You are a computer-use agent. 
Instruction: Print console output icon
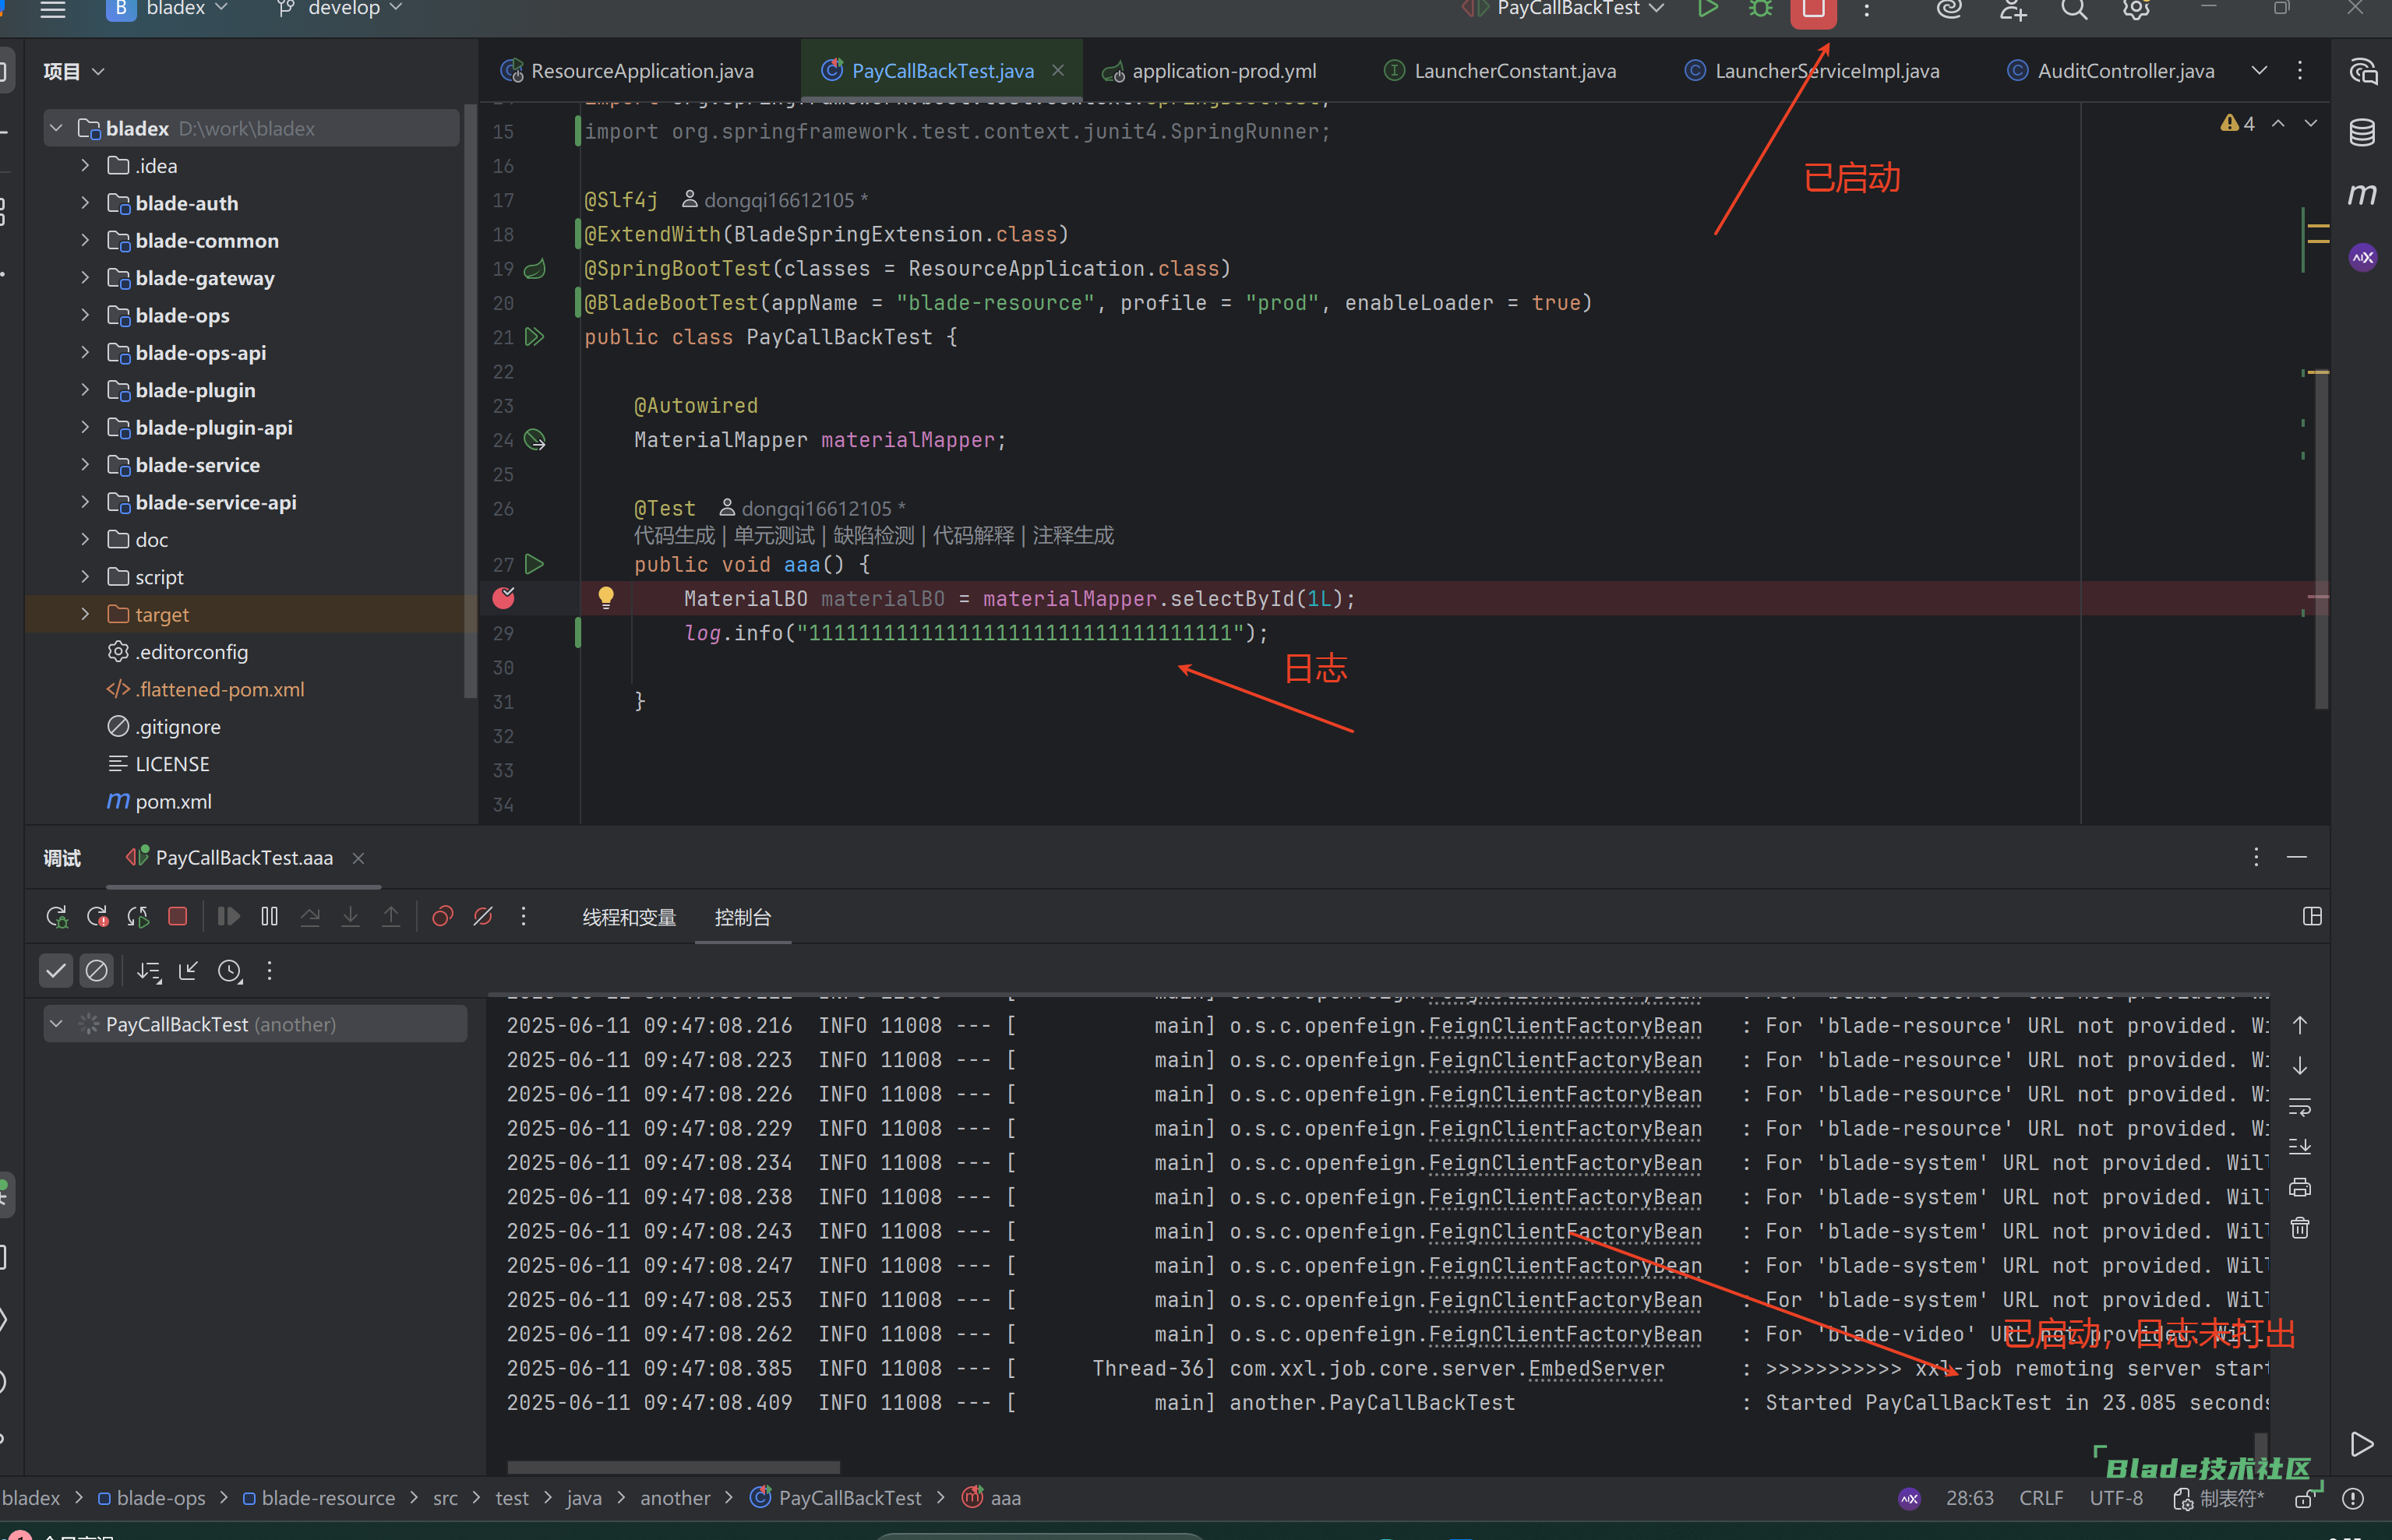(x=2300, y=1188)
